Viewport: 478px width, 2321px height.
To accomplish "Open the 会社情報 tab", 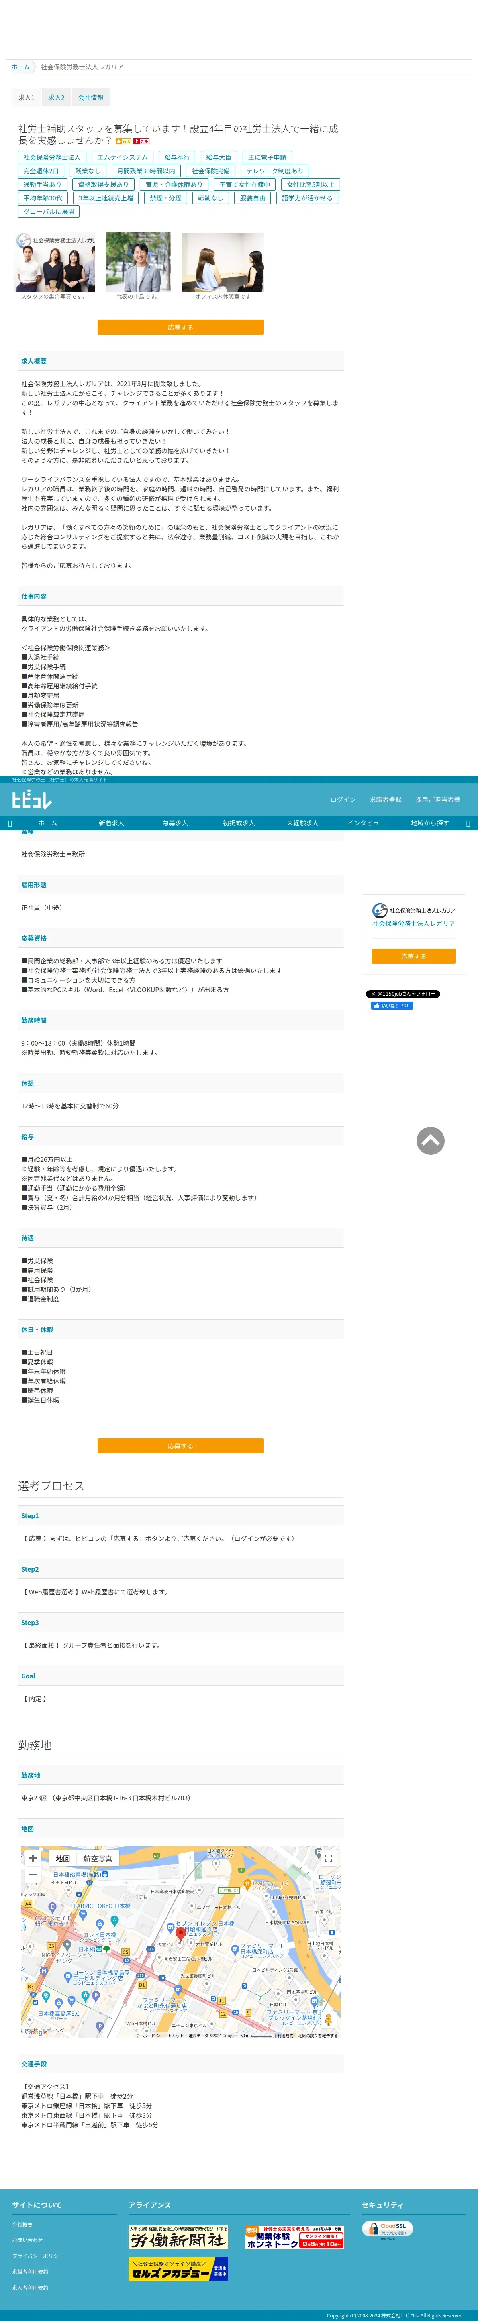I will pyautogui.click(x=90, y=97).
